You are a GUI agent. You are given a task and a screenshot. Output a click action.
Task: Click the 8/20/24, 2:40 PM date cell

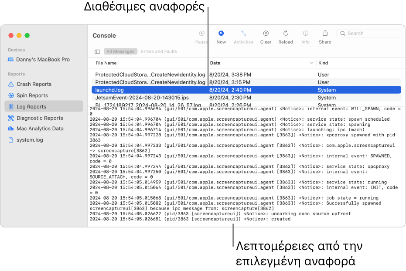click(230, 90)
